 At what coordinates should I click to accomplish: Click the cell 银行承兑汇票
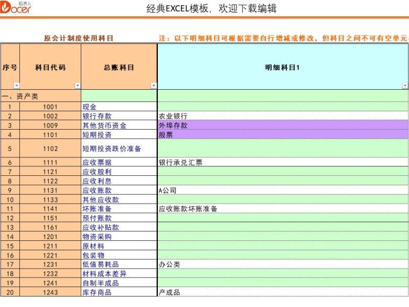point(283,162)
